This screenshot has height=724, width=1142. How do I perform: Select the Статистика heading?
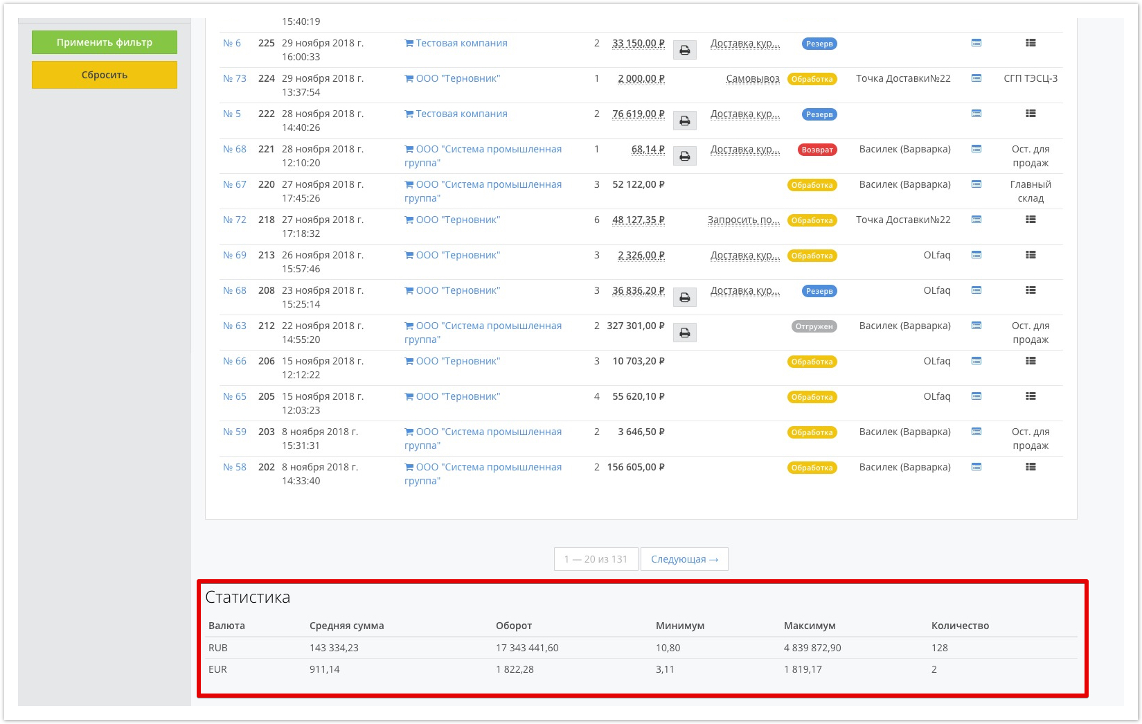(x=248, y=597)
